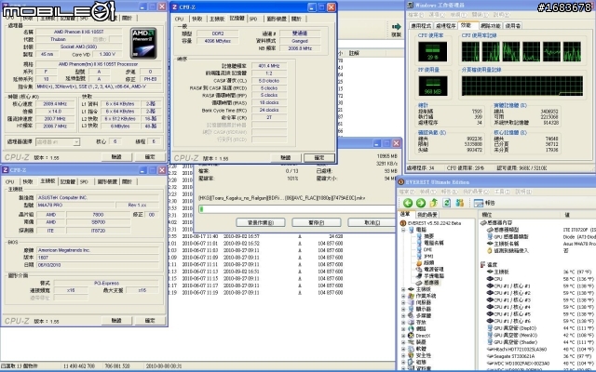The width and height of the screenshot is (596, 372).
Task: Open 網路功能 tab in Task Manager
Action: 490,26
